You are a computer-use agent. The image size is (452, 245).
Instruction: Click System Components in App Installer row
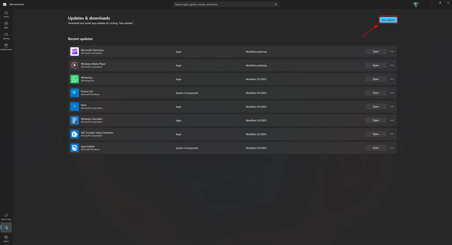coord(187,148)
